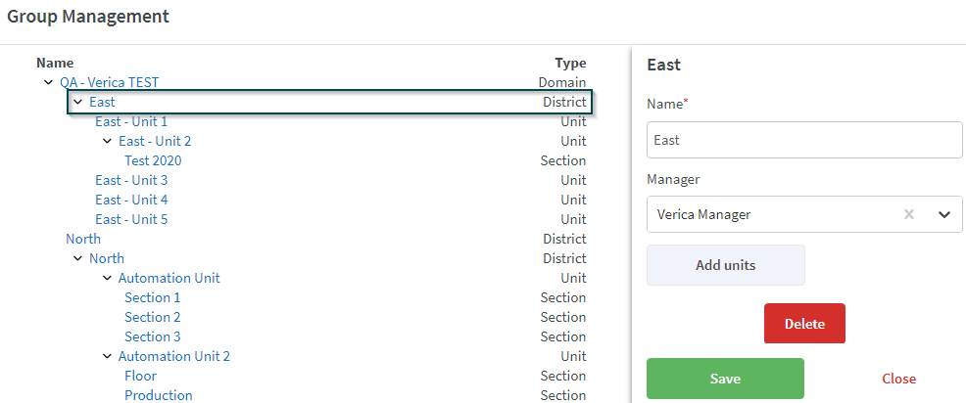
Task: Open East - Unit 1
Action: [x=131, y=121]
